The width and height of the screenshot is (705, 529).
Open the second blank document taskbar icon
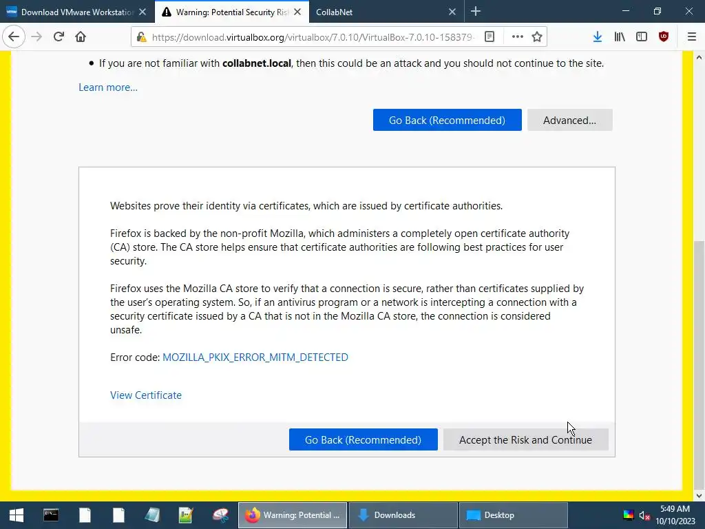coord(118,515)
